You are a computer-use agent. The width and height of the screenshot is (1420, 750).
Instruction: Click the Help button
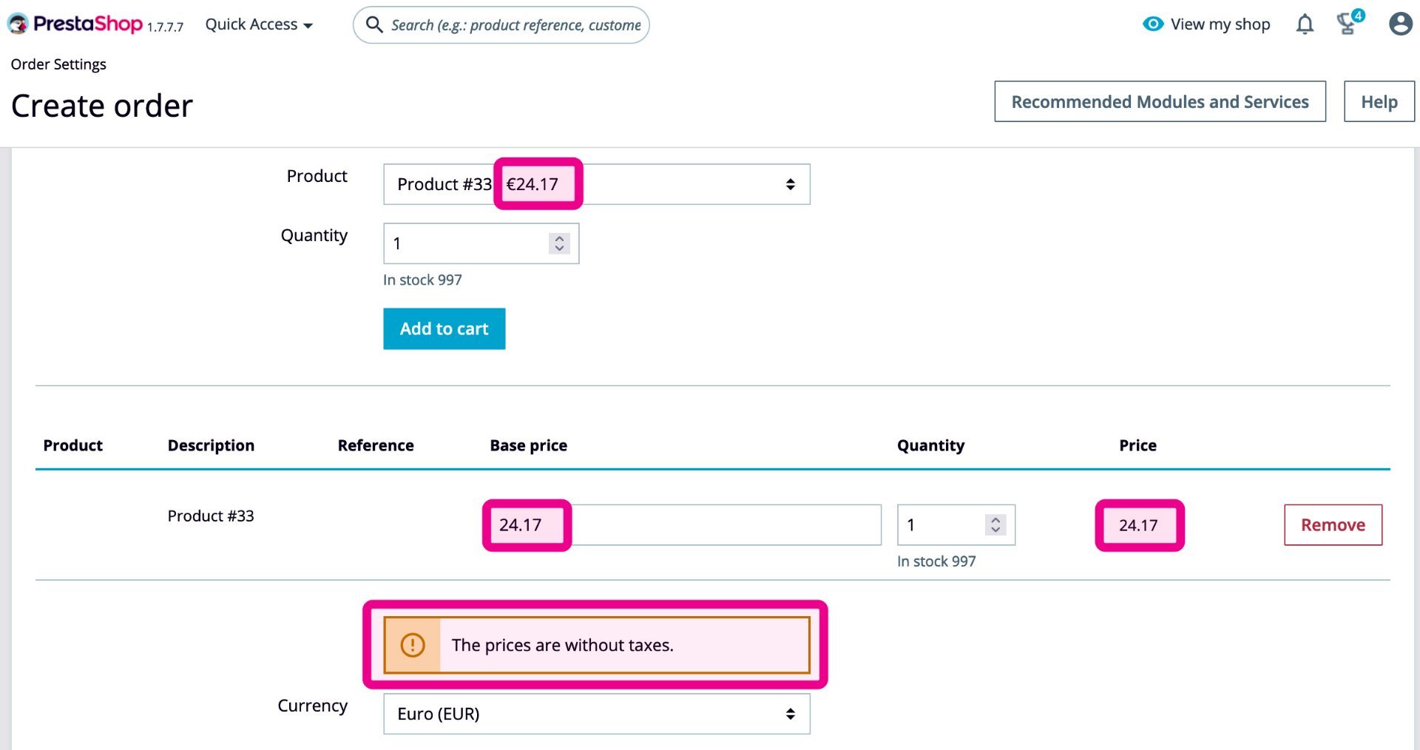pyautogui.click(x=1379, y=102)
